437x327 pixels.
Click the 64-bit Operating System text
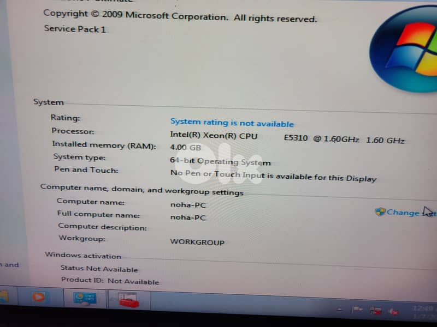point(220,161)
